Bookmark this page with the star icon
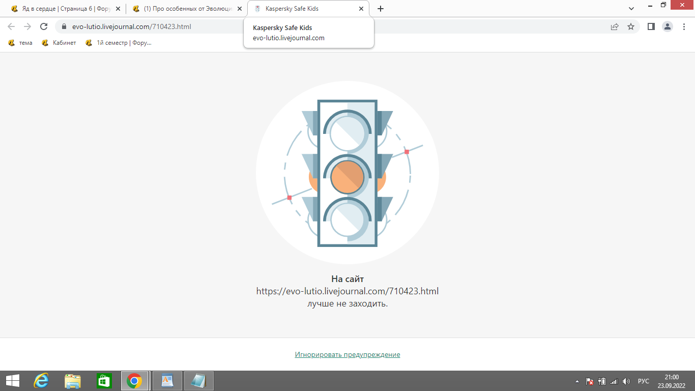Image resolution: width=695 pixels, height=391 pixels. point(631,26)
